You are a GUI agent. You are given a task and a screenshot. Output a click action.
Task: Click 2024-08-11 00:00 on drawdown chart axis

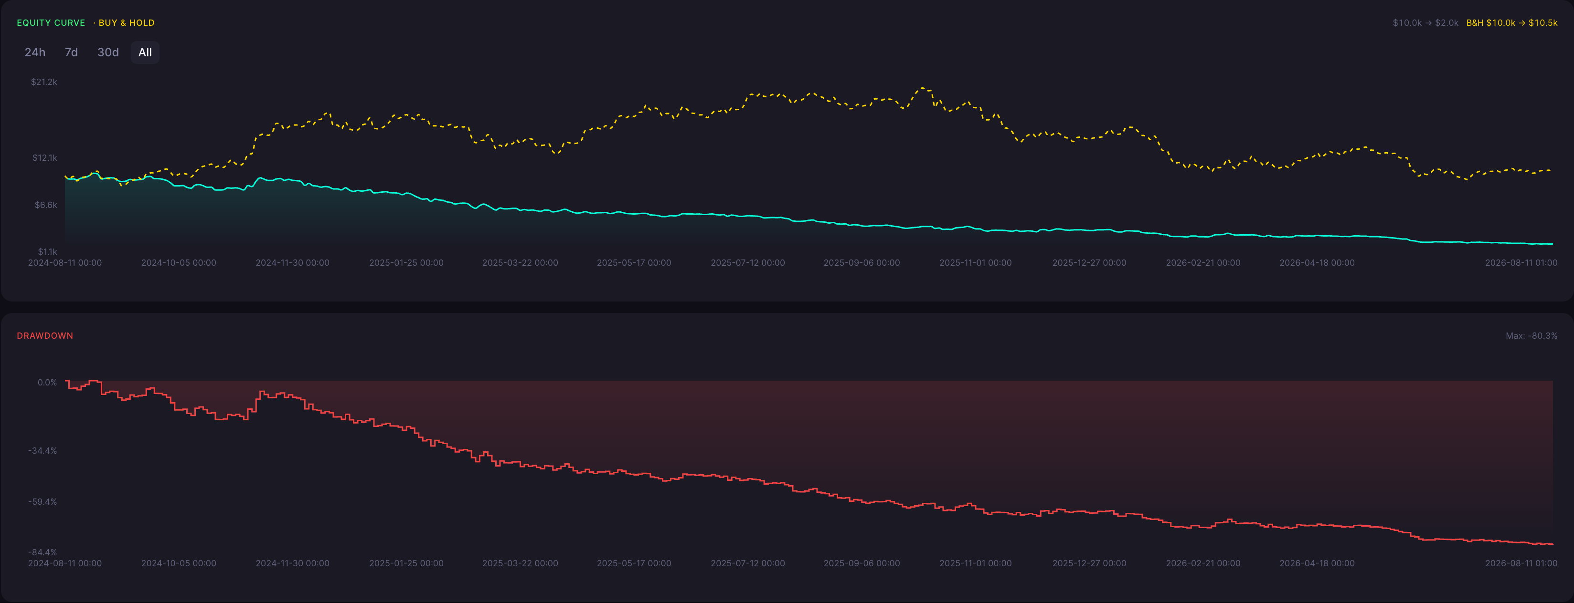pos(65,563)
